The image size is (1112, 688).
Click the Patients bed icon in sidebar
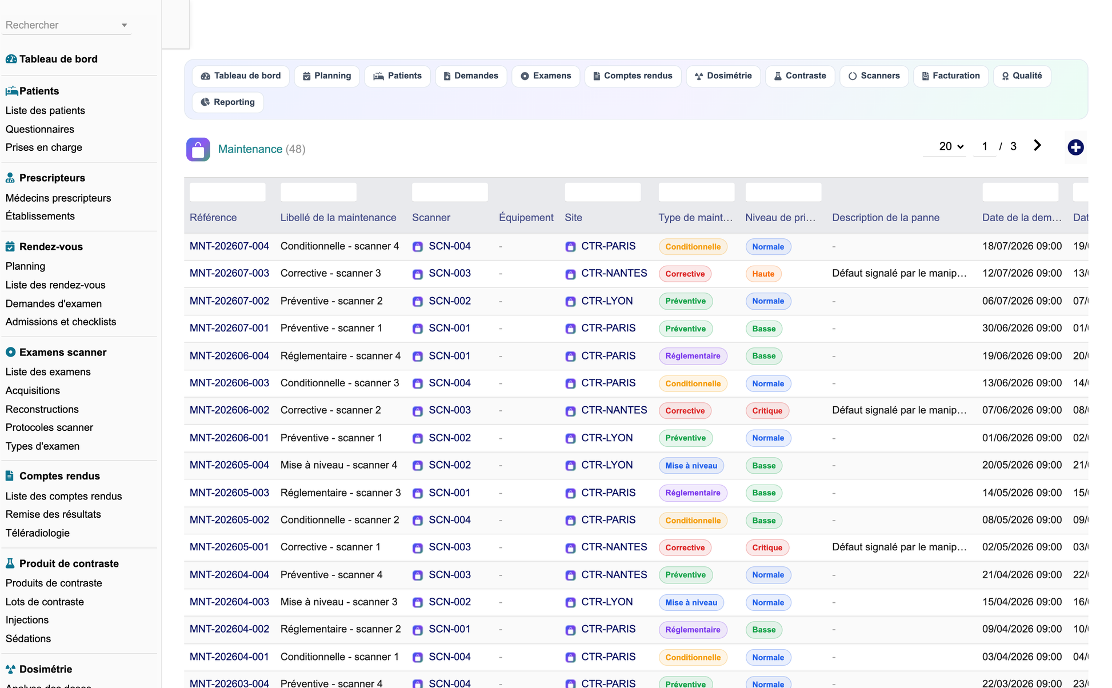[11, 91]
